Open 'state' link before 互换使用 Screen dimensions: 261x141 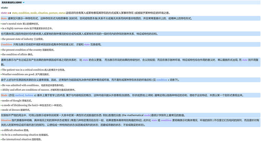tap(87, 44)
